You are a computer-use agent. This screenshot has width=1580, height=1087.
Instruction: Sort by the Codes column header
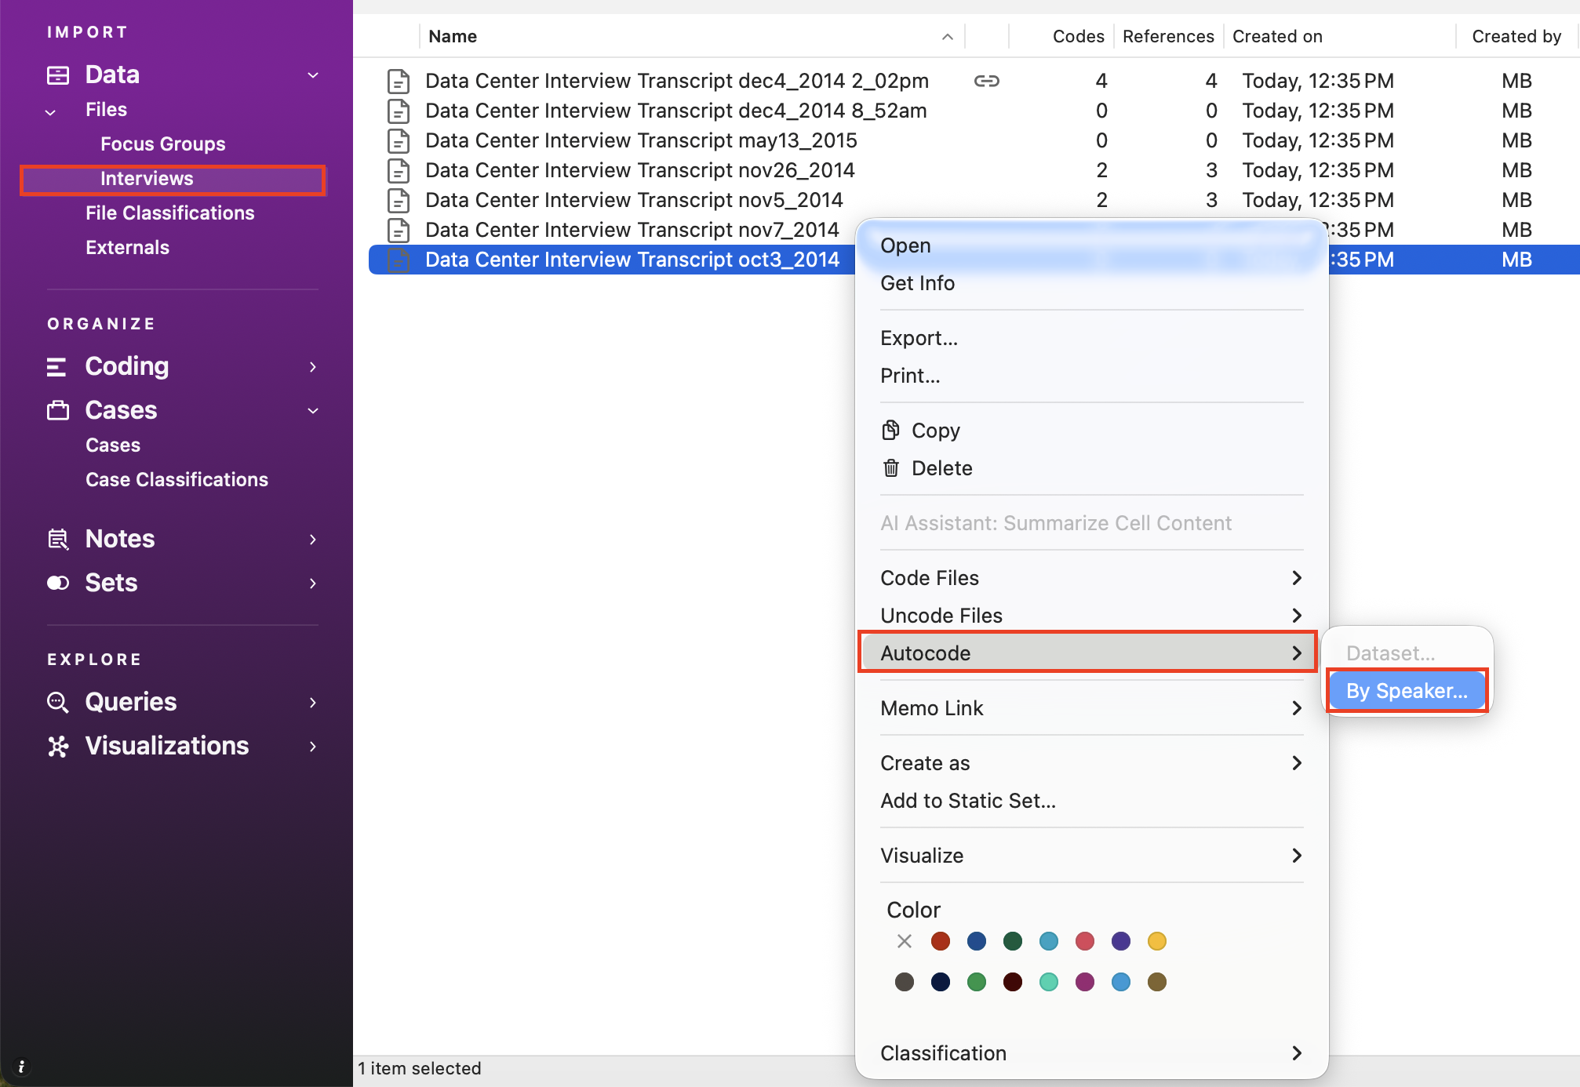tap(1078, 37)
